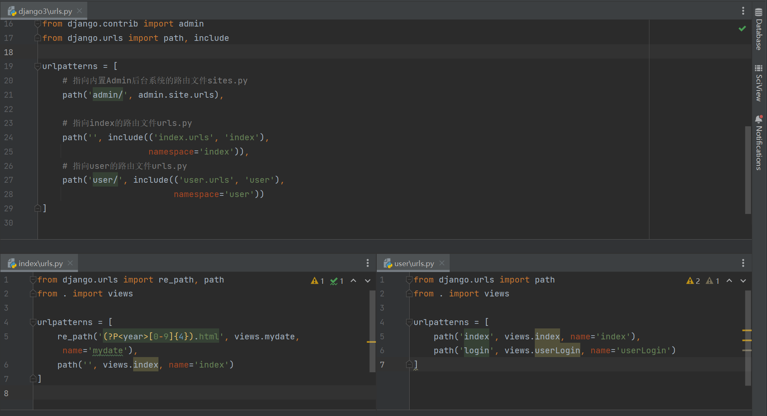Viewport: 767px width, 416px height.
Task: Click views.mydate in index\urls.py
Action: tap(265, 336)
